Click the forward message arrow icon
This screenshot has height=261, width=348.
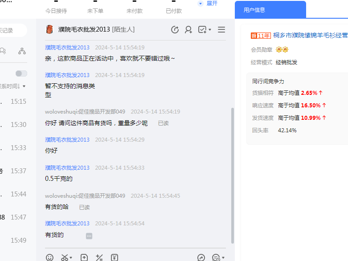pyautogui.click(x=201, y=257)
